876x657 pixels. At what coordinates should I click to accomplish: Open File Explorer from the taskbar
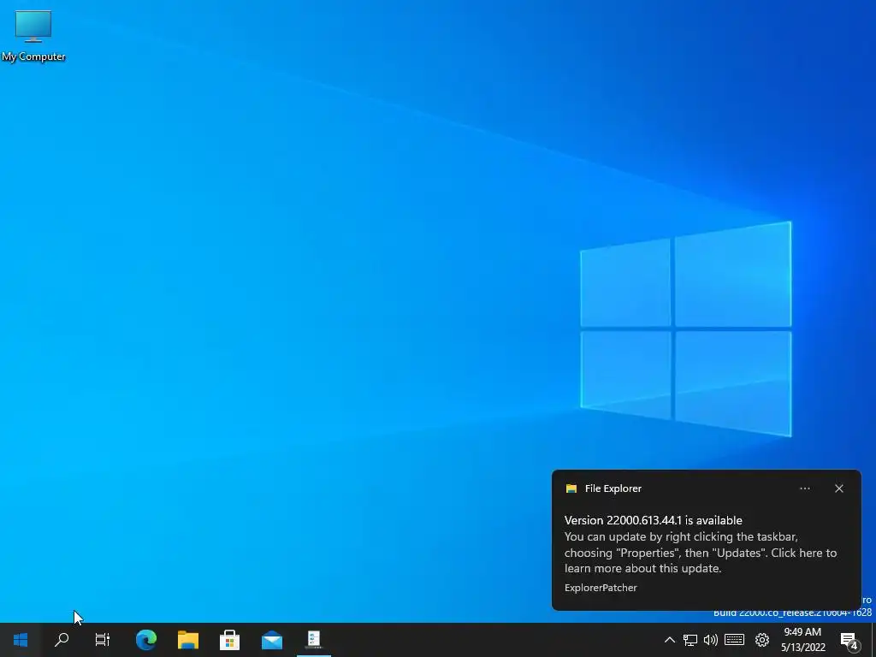pos(188,640)
